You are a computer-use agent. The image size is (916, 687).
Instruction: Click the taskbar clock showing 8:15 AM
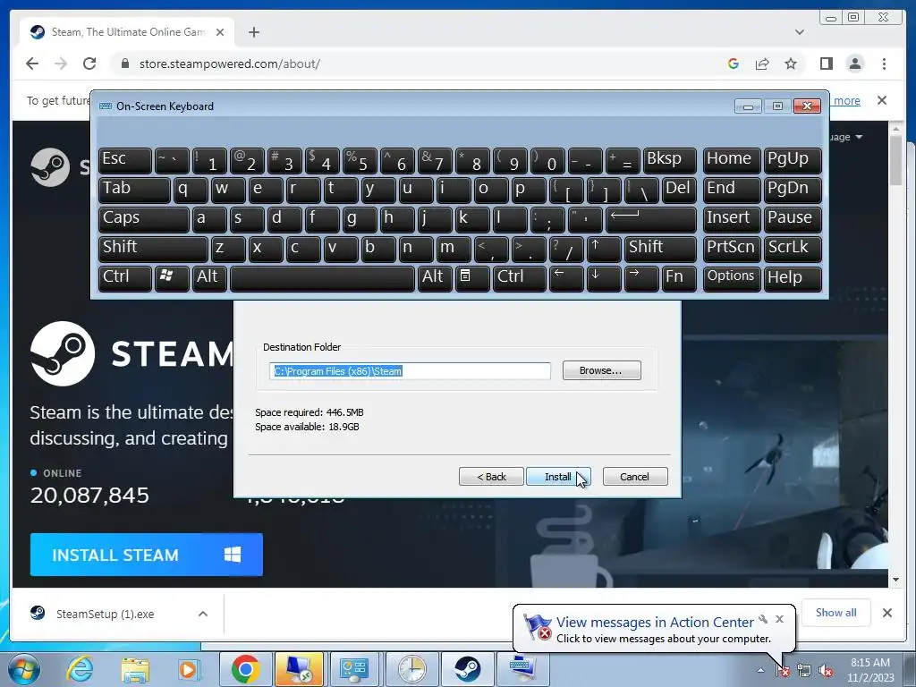pos(870,670)
